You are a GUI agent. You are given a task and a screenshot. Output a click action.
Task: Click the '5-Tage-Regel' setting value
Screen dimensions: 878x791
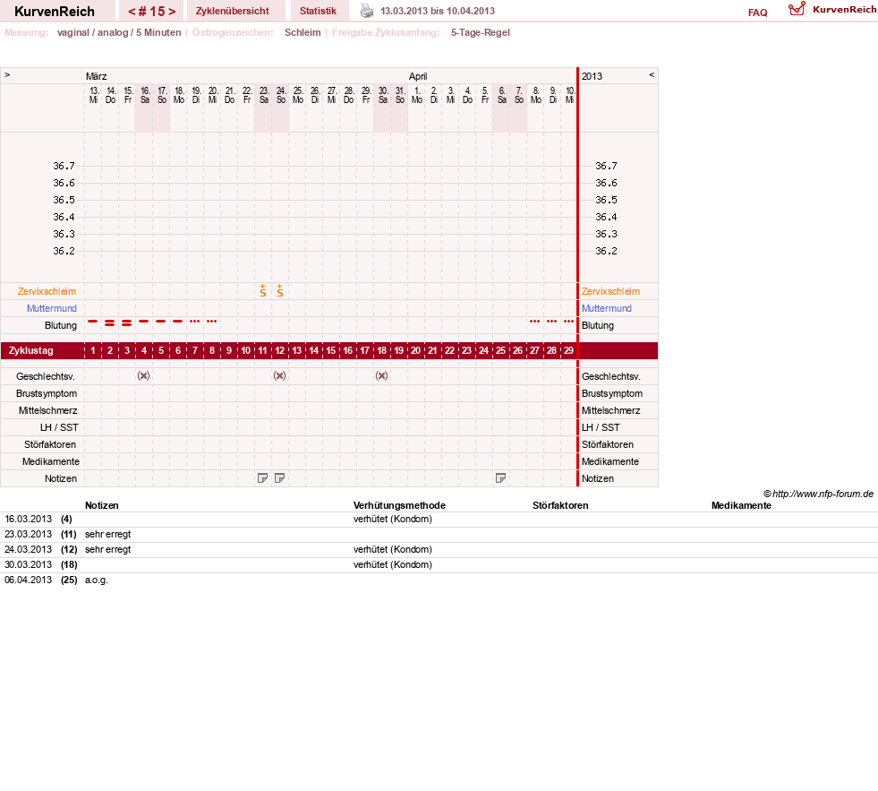(481, 32)
